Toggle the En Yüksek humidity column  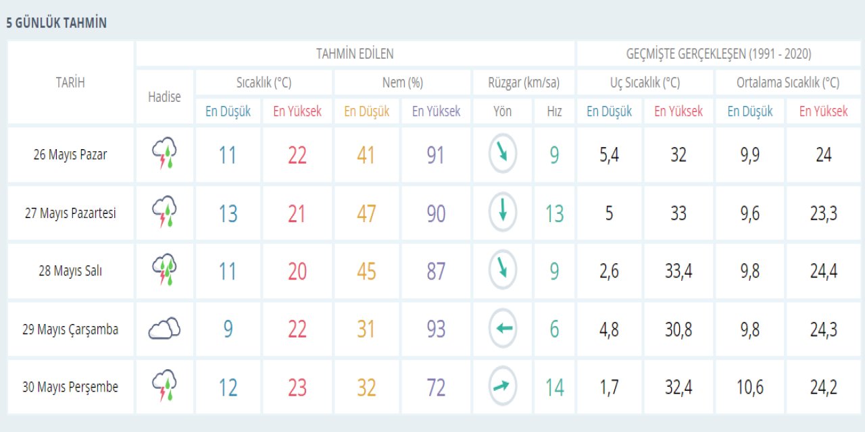click(x=436, y=111)
